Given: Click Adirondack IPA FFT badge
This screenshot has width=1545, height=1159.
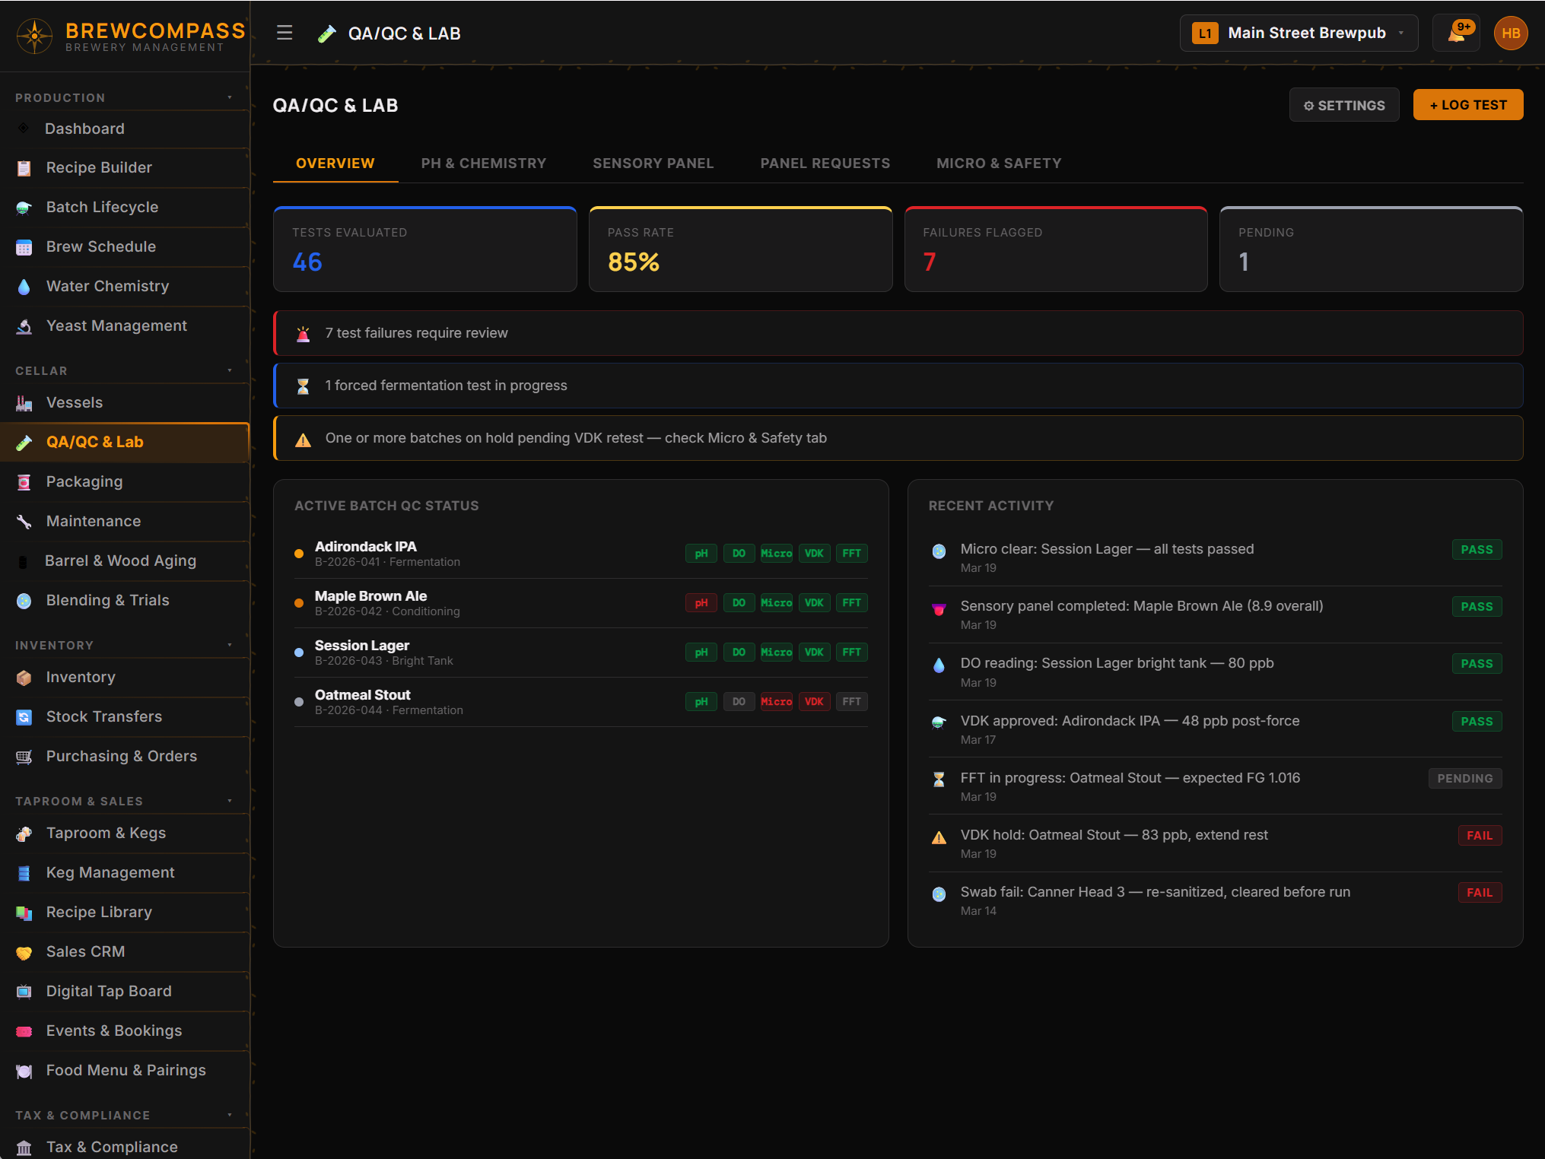Looking at the screenshot, I should 851,554.
